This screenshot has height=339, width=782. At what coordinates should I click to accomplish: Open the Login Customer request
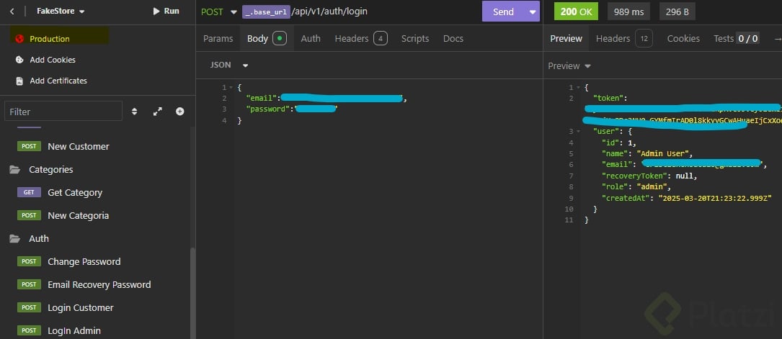80,307
